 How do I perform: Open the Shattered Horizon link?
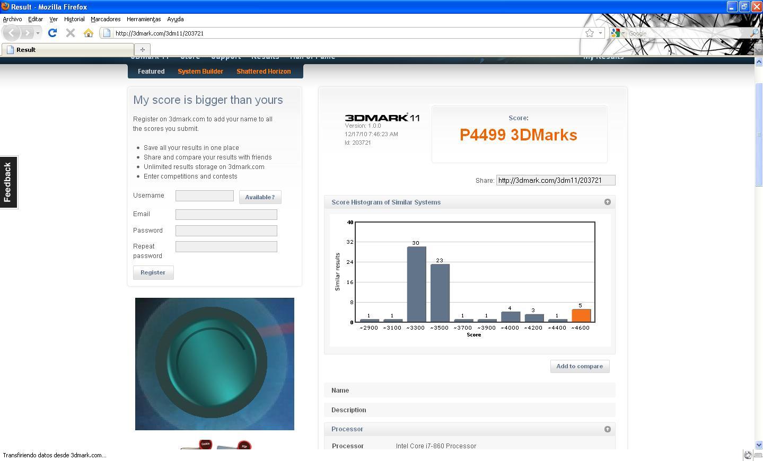pos(264,71)
